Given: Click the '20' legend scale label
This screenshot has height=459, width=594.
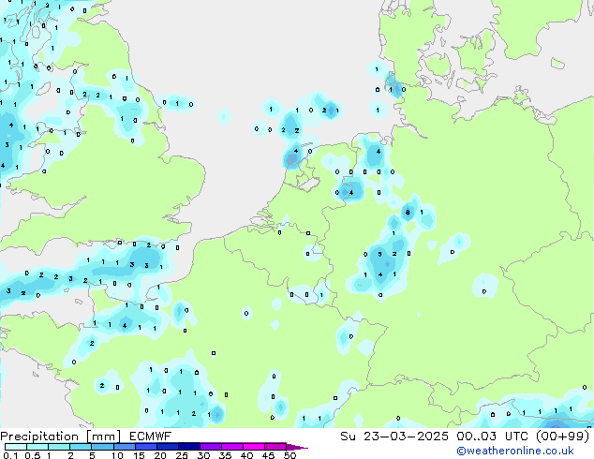Looking at the screenshot, I should [x=160, y=455].
